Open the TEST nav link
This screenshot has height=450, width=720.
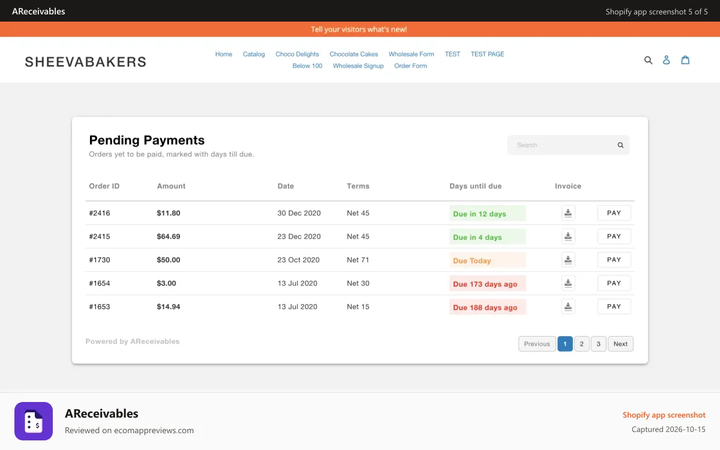tap(452, 54)
